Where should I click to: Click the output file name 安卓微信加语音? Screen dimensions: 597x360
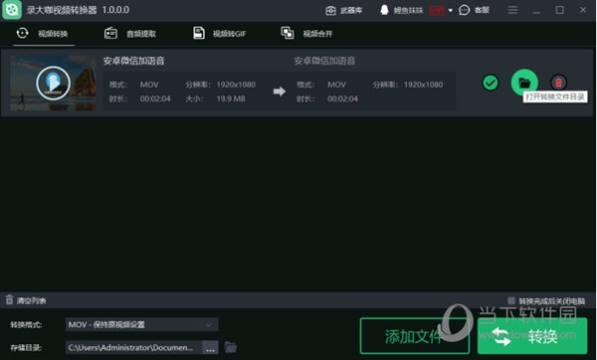(x=324, y=61)
